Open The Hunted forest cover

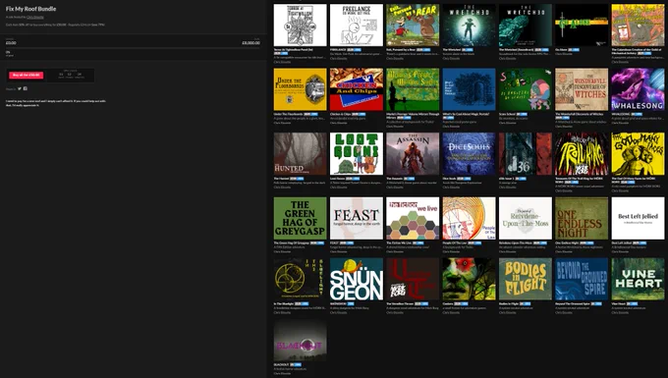click(x=301, y=154)
